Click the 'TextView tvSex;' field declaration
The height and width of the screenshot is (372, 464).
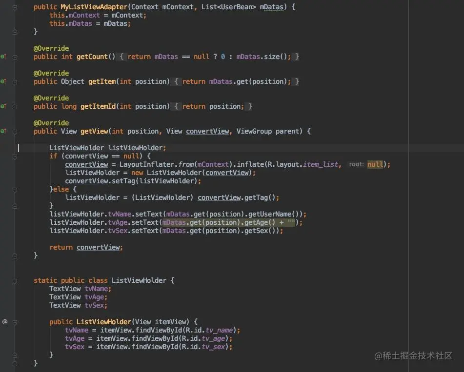pyautogui.click(x=78, y=305)
